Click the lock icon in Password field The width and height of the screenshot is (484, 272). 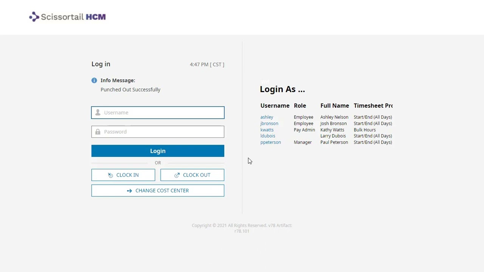98,132
